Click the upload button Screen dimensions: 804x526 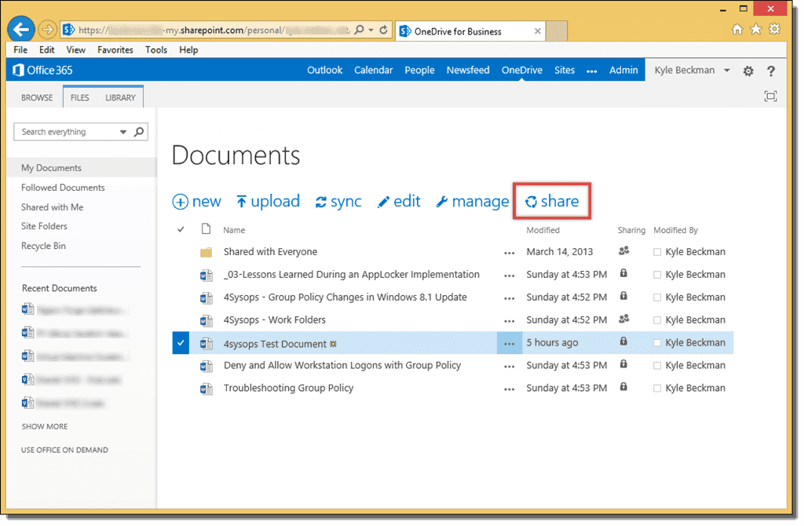point(268,201)
